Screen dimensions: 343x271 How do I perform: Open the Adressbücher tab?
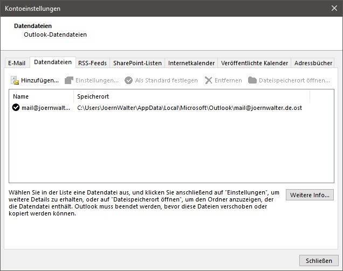coord(313,63)
